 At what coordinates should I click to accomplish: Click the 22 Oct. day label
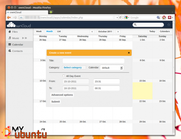(142, 101)
